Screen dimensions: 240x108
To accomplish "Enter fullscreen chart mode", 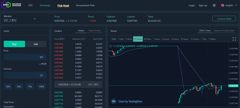I will point(234,39).
